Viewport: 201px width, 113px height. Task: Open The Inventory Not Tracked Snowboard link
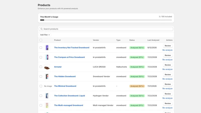pos(72,47)
